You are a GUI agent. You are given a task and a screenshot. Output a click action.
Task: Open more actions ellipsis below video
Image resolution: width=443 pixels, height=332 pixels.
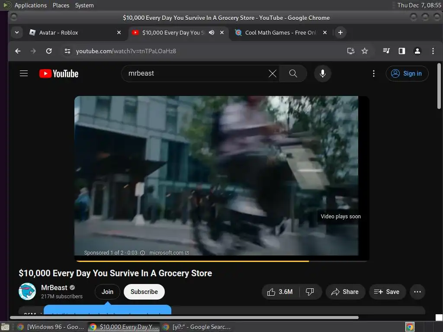(x=417, y=292)
